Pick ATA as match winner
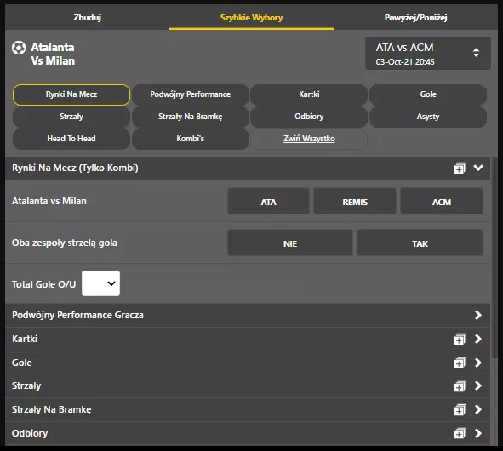This screenshot has width=503, height=451. coord(268,201)
